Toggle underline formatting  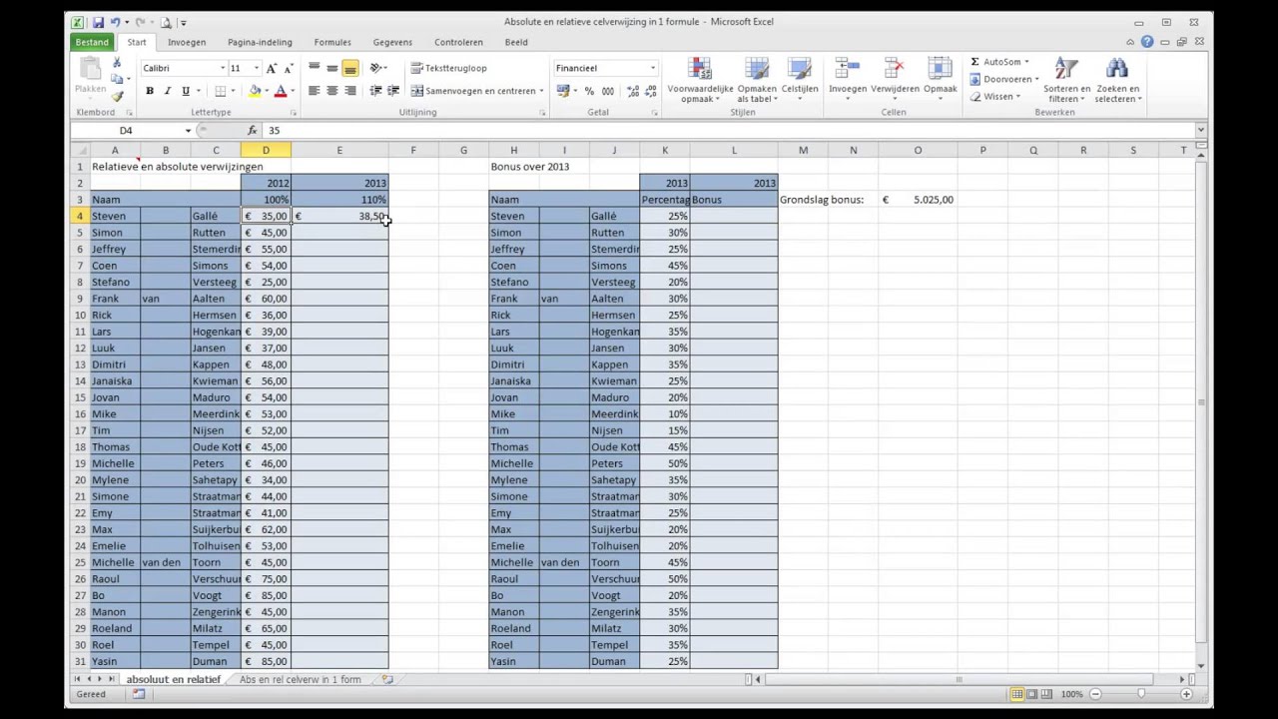[186, 91]
